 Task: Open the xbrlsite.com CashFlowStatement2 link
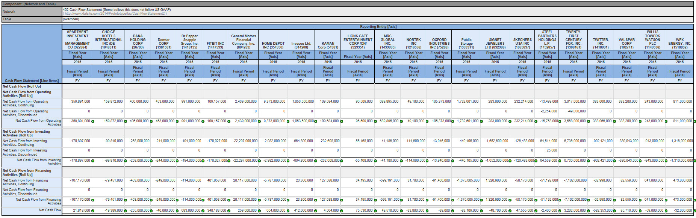point(115,14)
